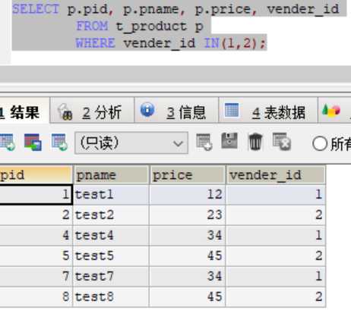Click the save changes floppy icon
This screenshot has width=351, height=310.
click(229, 141)
